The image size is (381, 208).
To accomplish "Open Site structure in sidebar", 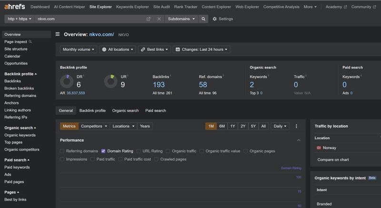I will click(x=16, y=49).
